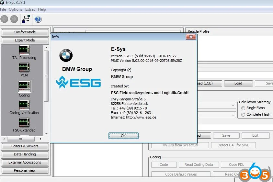Open the TAL-Processing module icon

point(24,50)
